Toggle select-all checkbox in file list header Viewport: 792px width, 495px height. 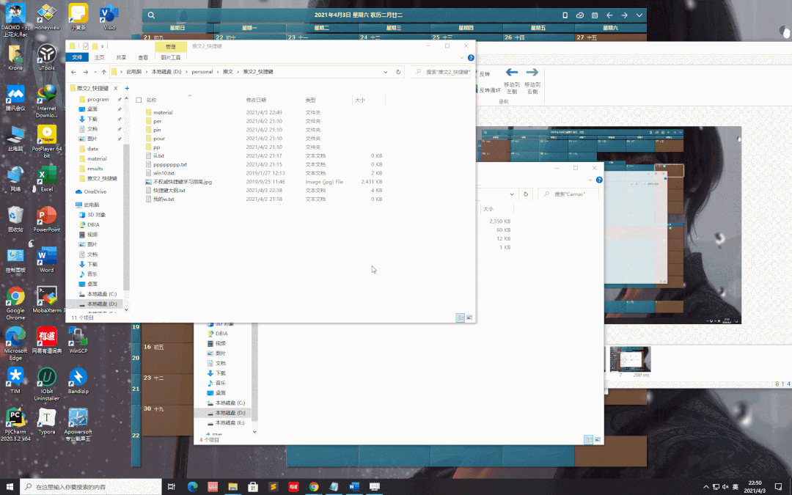(139, 100)
